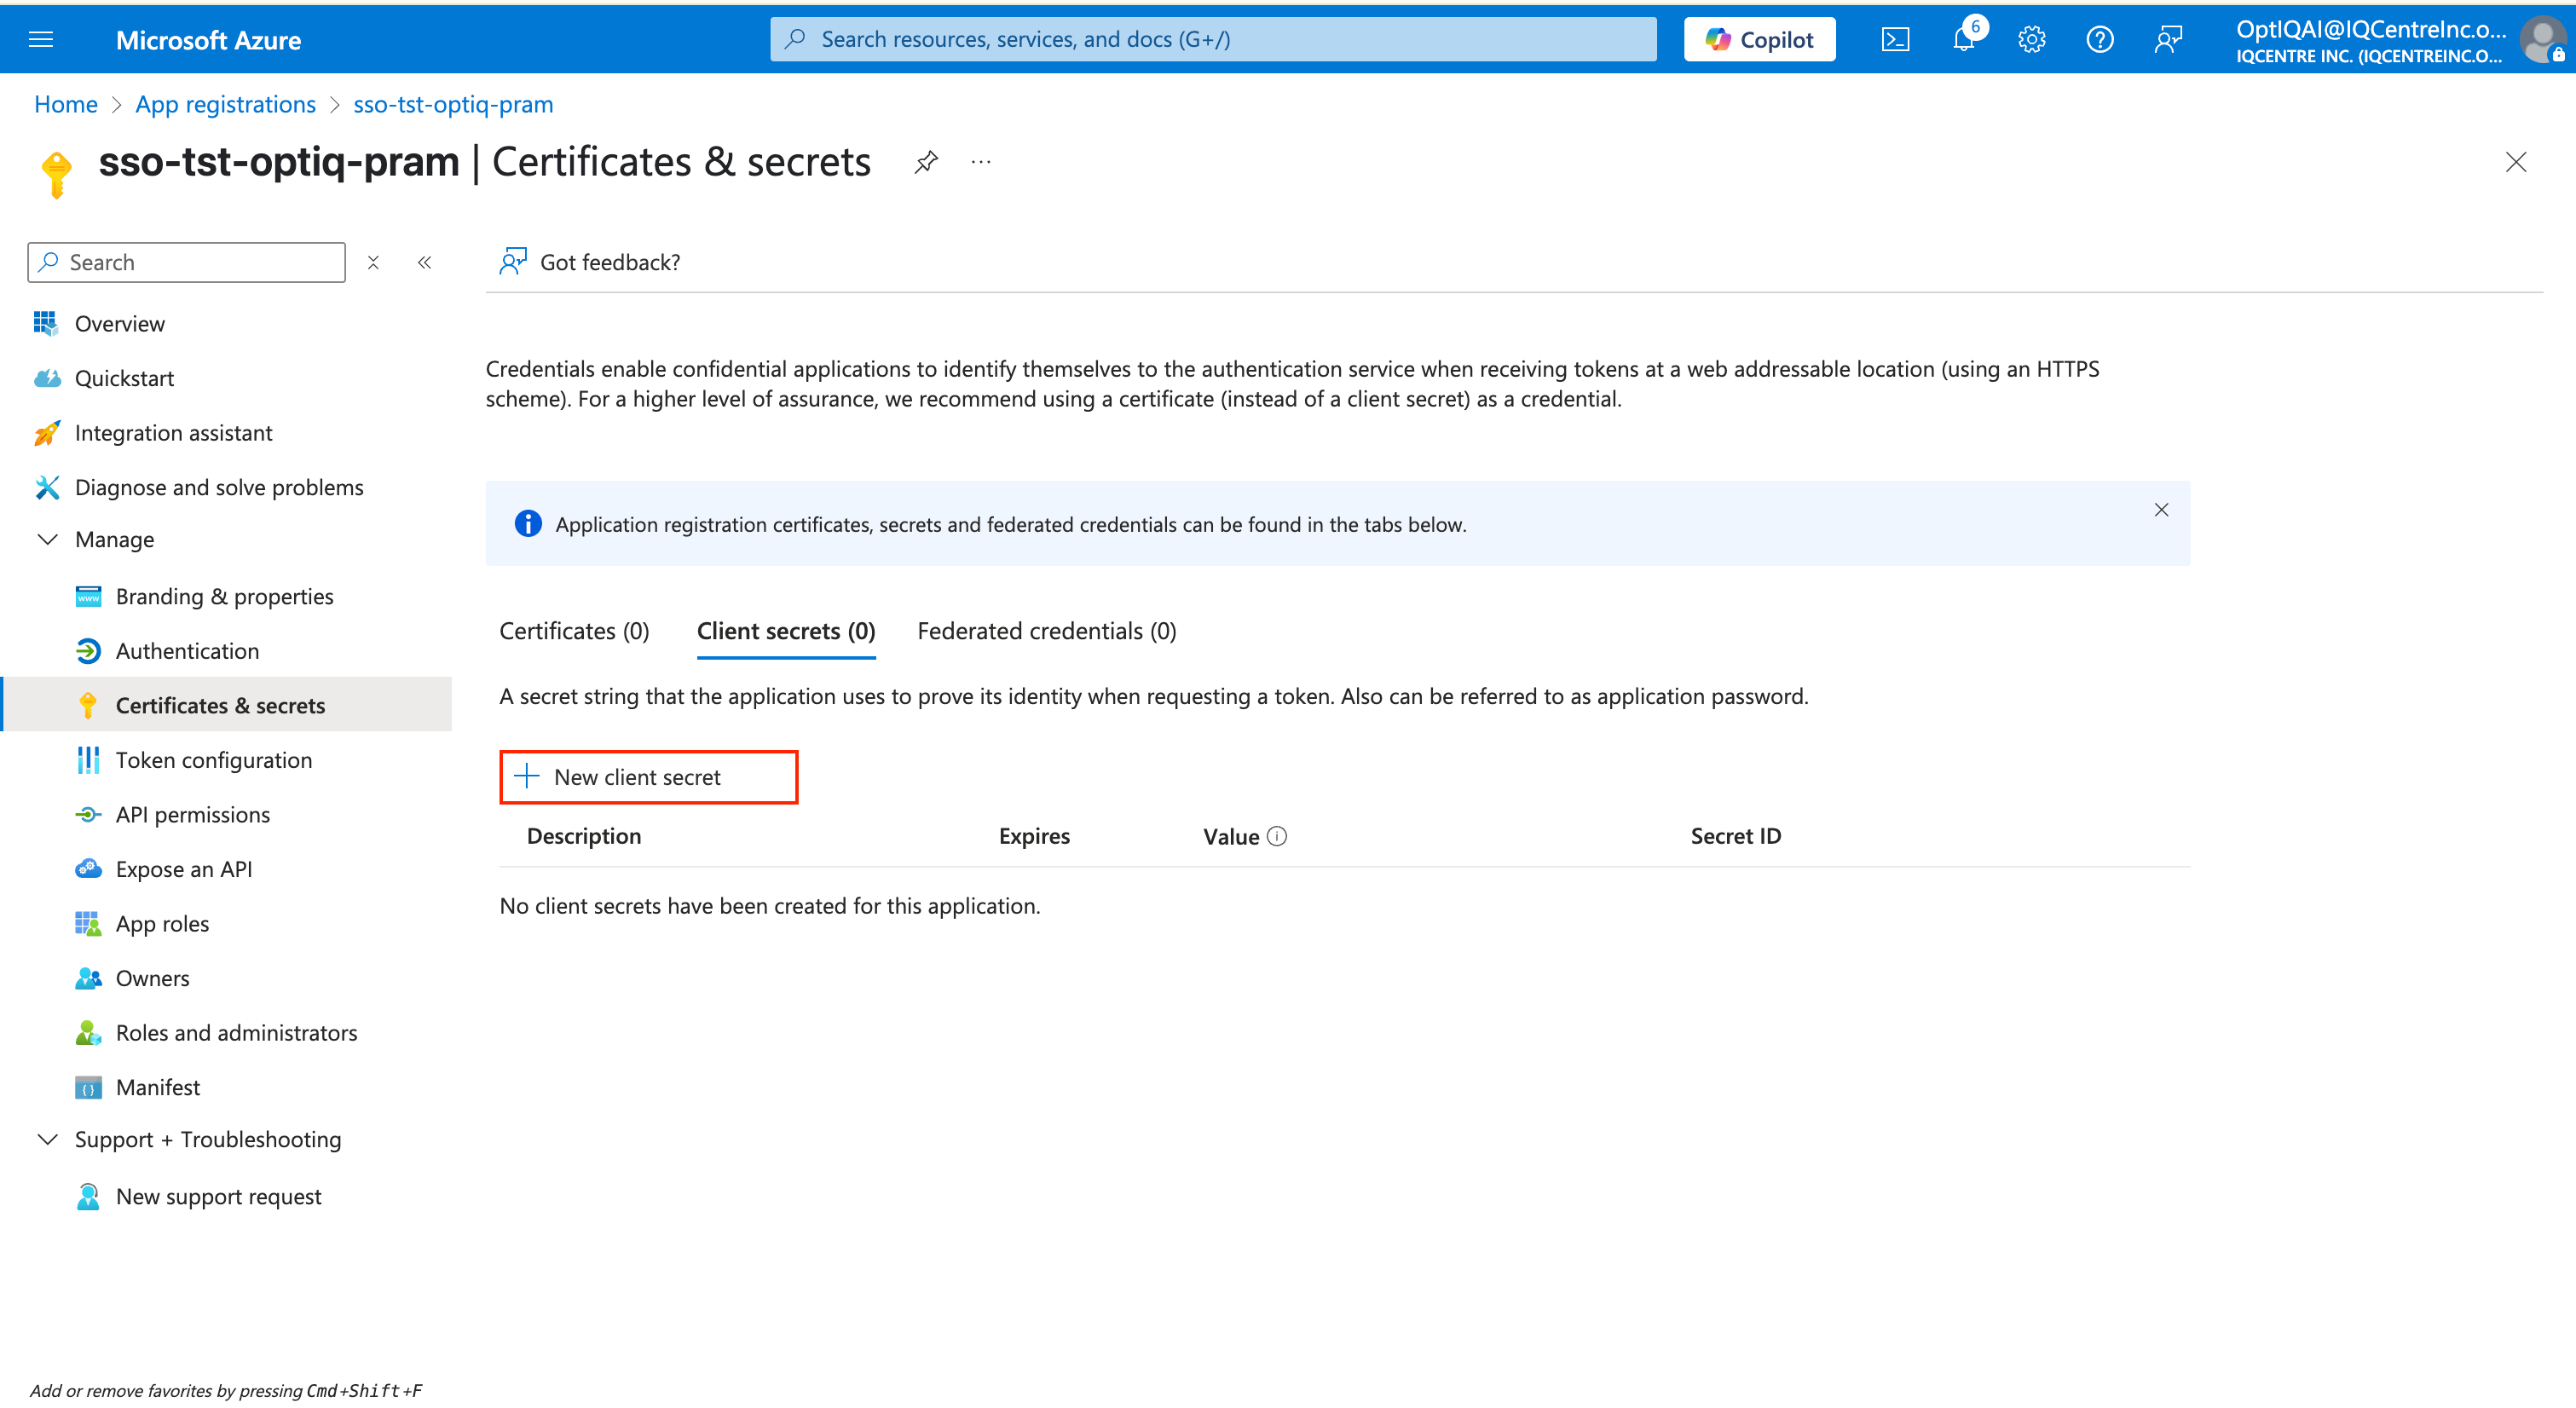Click New client secret button
This screenshot has width=2576, height=1408.
point(649,777)
